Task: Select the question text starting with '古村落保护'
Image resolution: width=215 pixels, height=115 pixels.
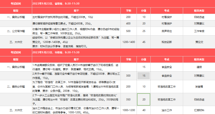Action: point(76,17)
